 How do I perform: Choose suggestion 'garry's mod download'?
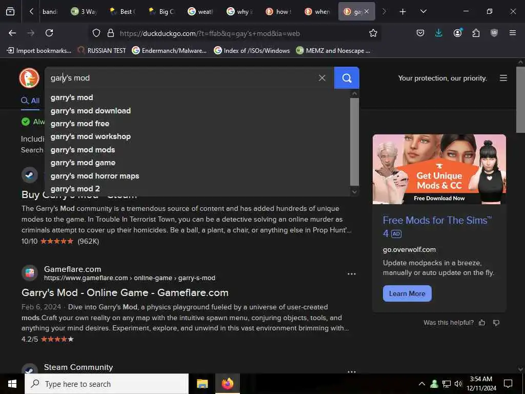[x=197, y=111]
